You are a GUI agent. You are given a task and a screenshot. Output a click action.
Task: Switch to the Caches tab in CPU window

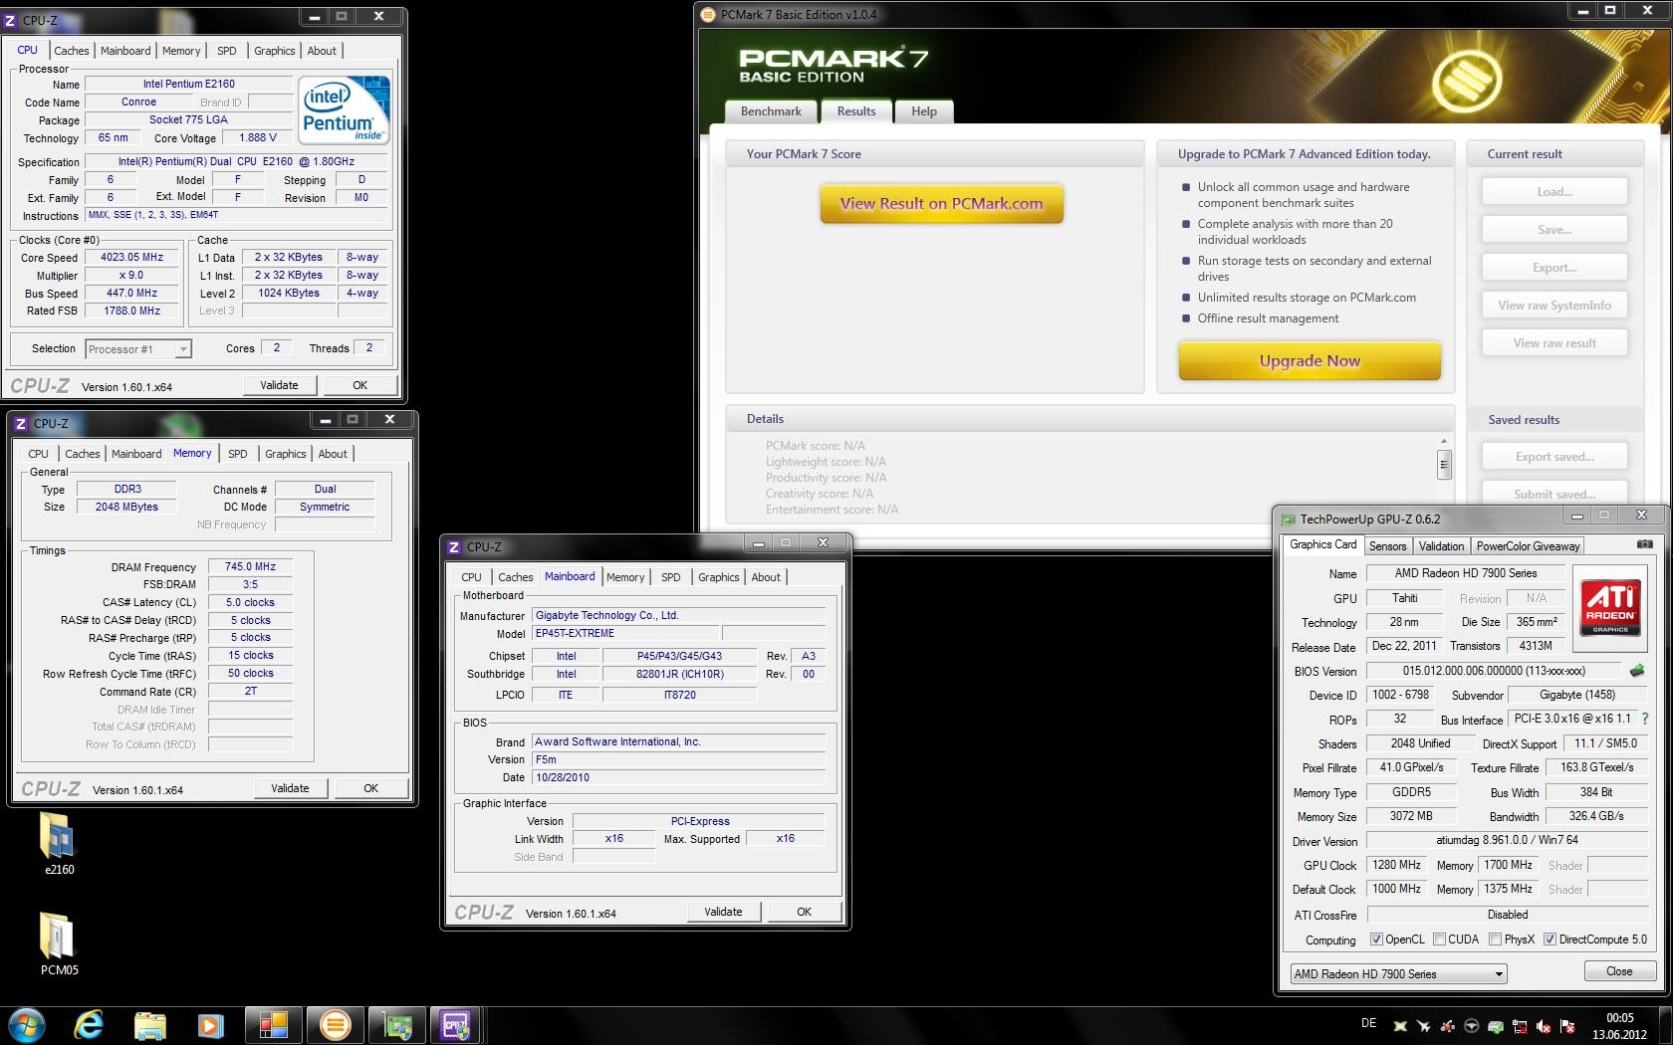[x=71, y=51]
